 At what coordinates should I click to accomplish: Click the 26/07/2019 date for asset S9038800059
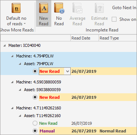point(84,97)
